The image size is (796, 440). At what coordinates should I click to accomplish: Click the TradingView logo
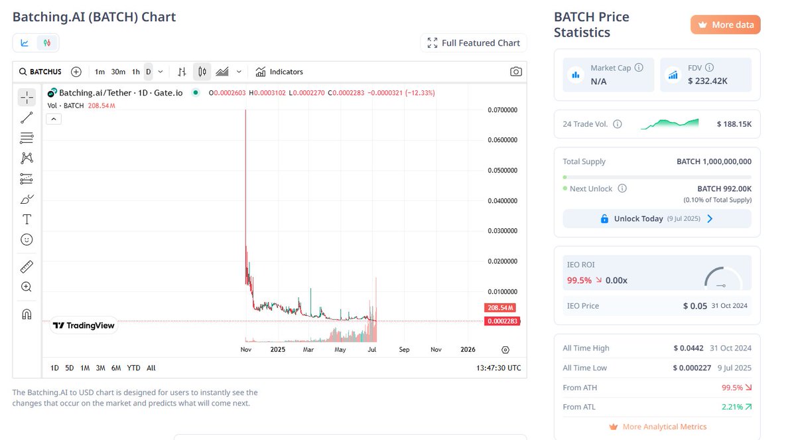(x=84, y=325)
